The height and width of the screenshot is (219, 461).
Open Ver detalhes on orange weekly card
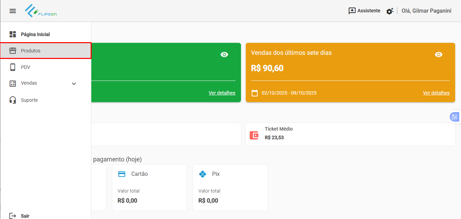(436, 93)
